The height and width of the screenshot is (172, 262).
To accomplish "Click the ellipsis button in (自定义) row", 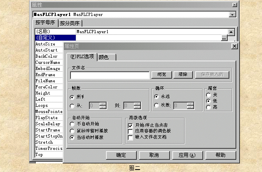I will pos(224,38).
